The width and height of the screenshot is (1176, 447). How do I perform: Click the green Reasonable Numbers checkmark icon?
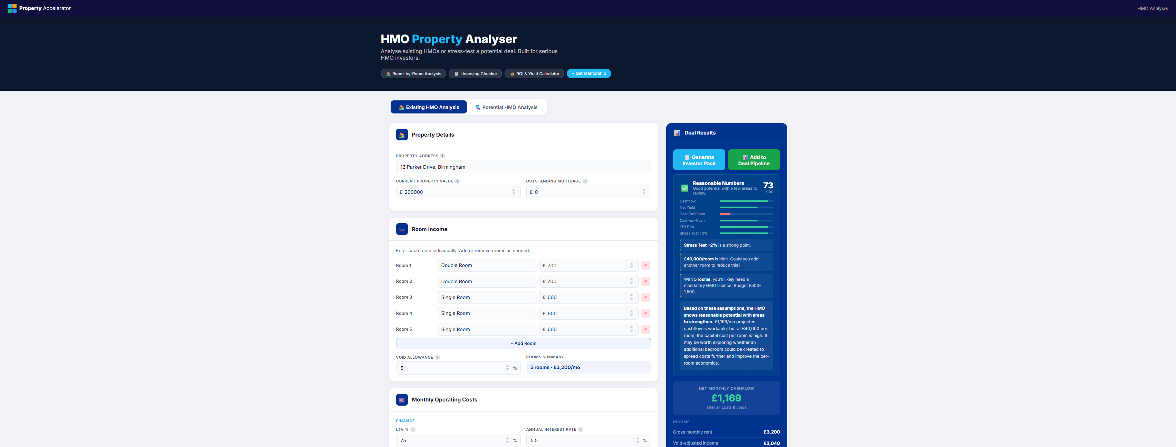pos(684,188)
